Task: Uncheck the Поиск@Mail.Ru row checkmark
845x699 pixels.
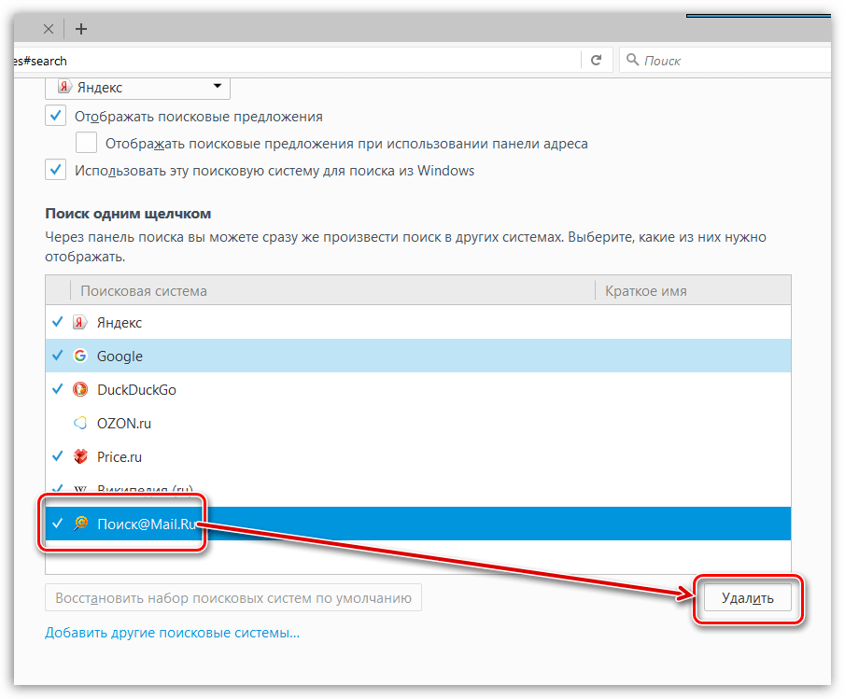Action: click(57, 523)
